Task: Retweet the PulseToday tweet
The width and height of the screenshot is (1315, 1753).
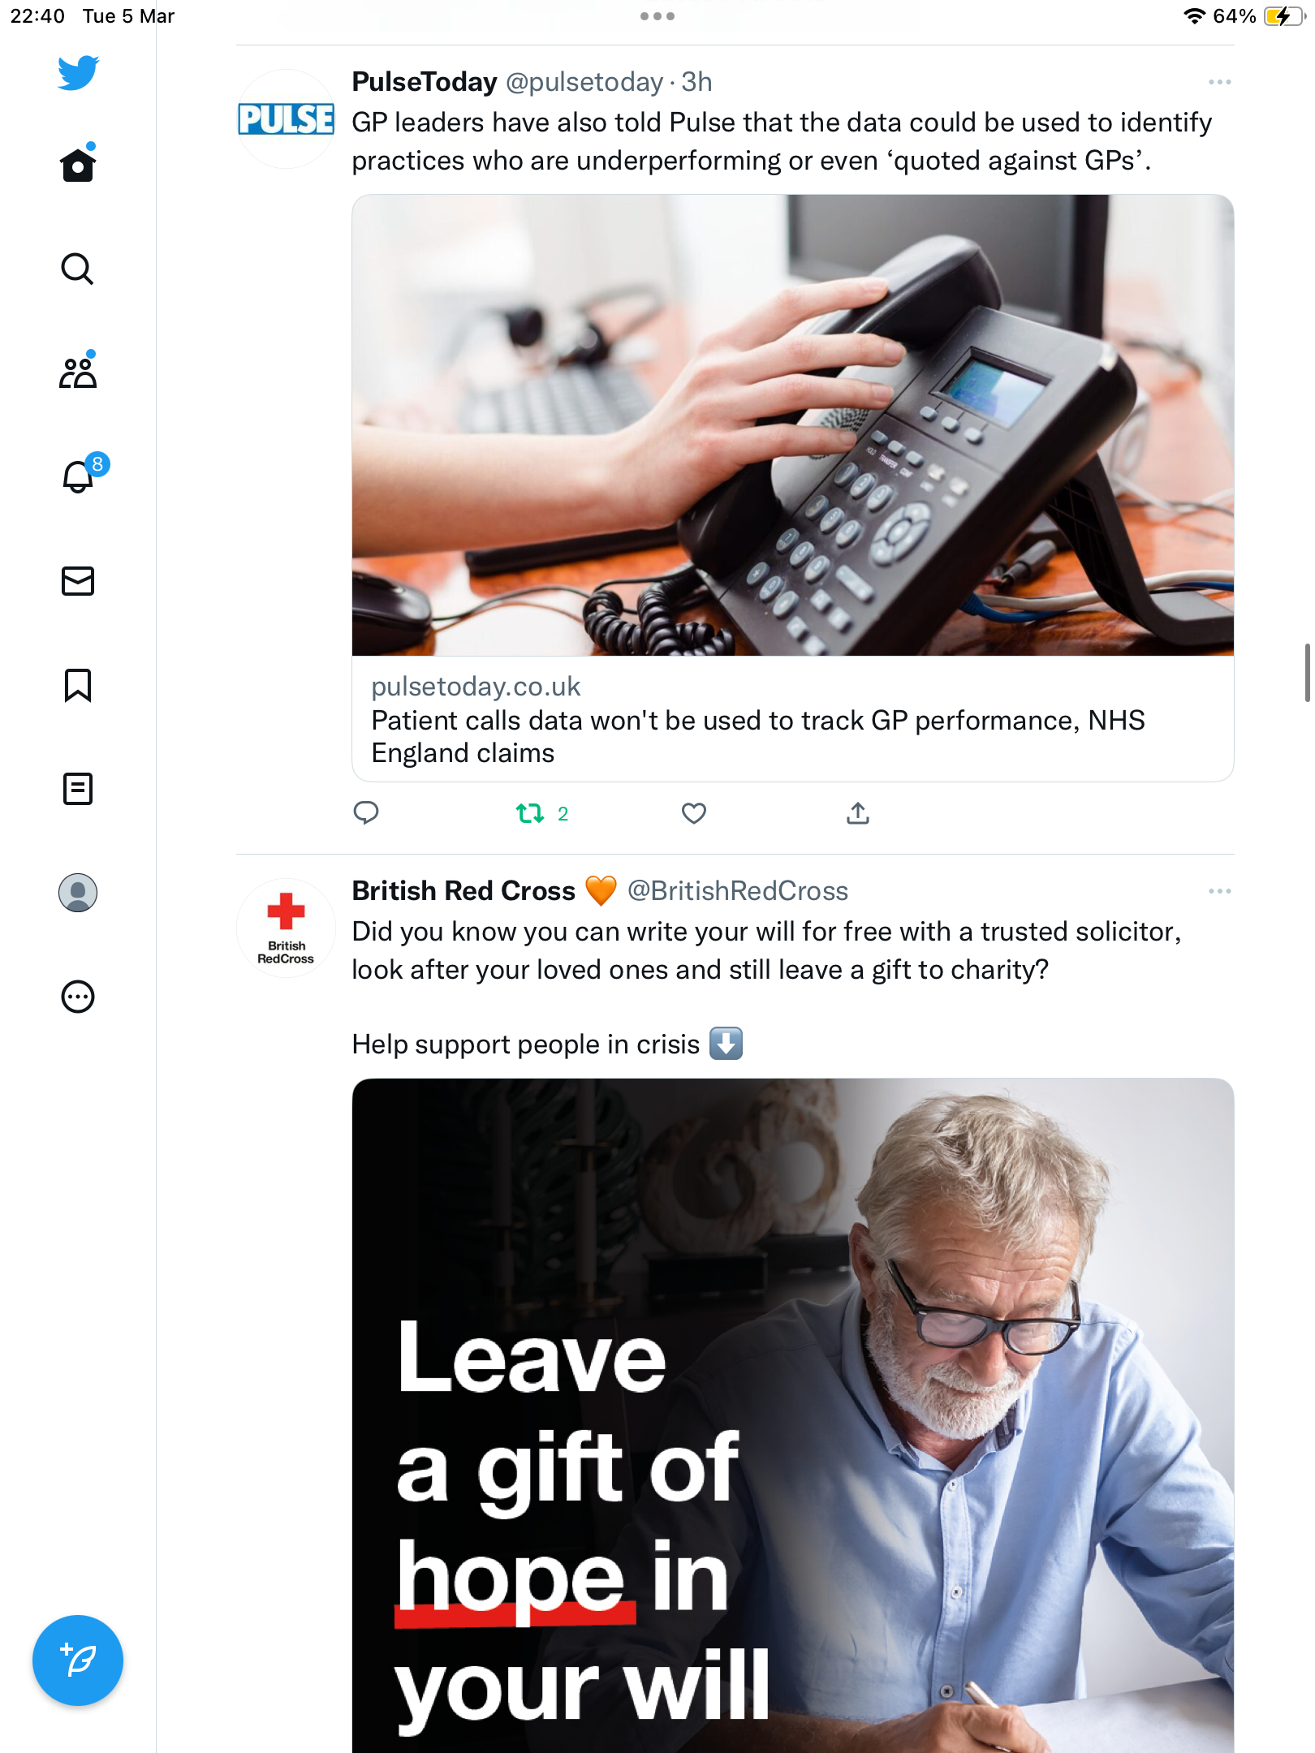Action: click(x=542, y=813)
